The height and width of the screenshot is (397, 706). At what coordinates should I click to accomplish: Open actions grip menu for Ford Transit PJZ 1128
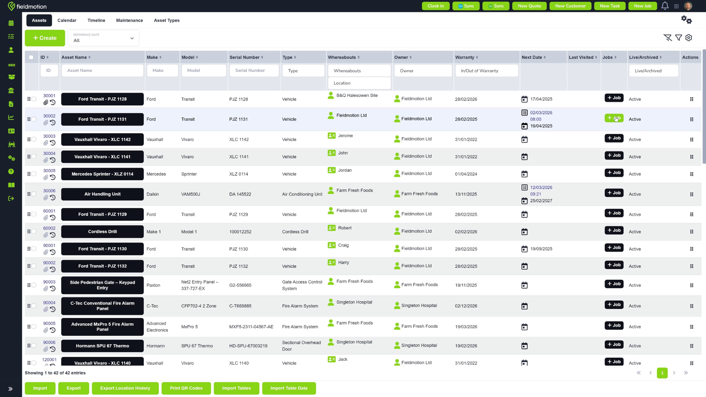coord(692,99)
